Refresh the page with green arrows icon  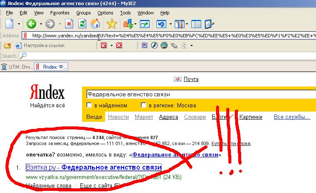[82, 24]
